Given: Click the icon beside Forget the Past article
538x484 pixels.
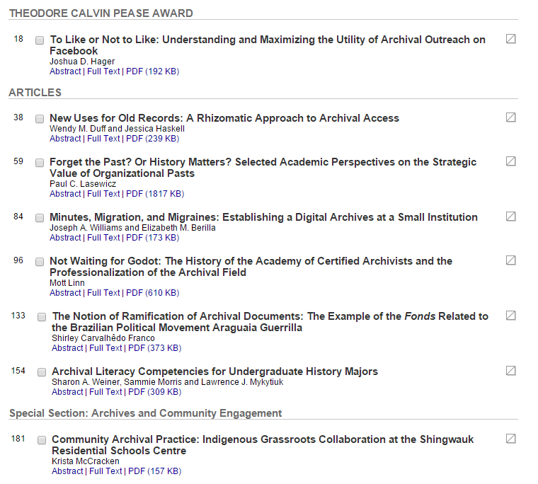Looking at the screenshot, I should [510, 161].
